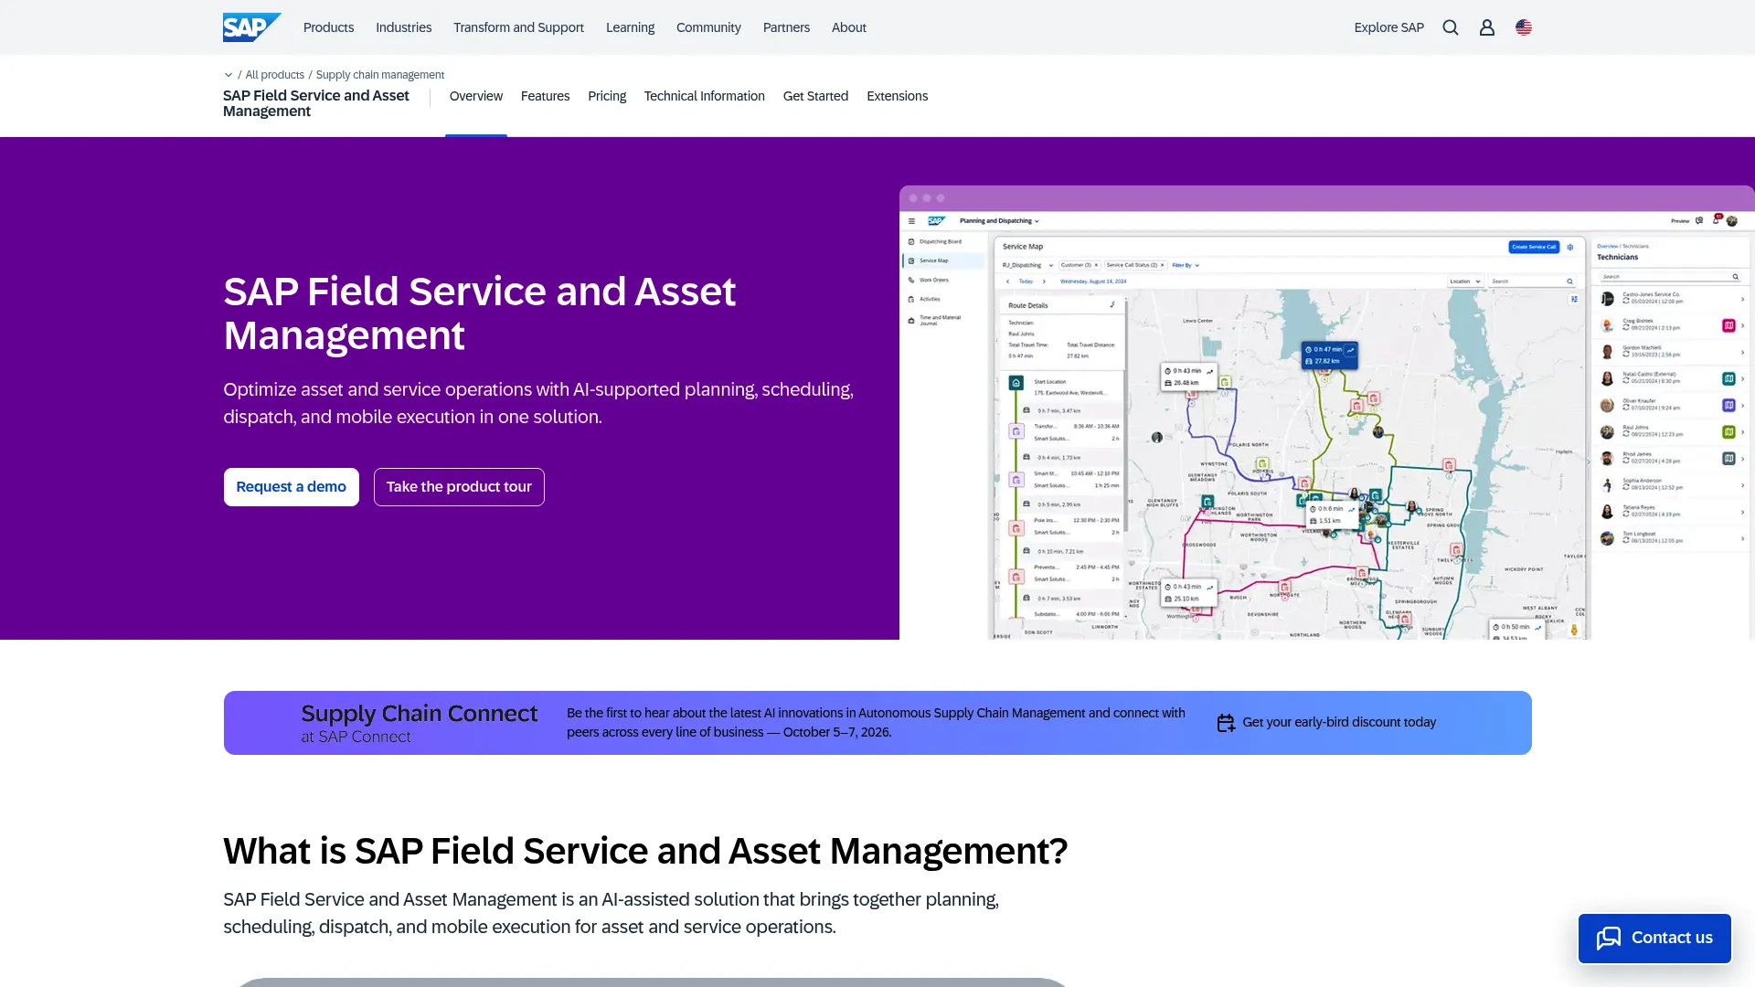Open the Partners menu
Screen dimensions: 1755x987
pos(786,27)
